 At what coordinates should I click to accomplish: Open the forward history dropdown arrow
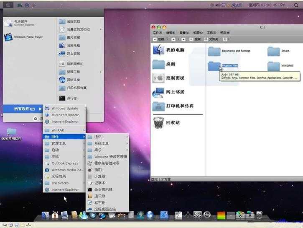point(178,39)
